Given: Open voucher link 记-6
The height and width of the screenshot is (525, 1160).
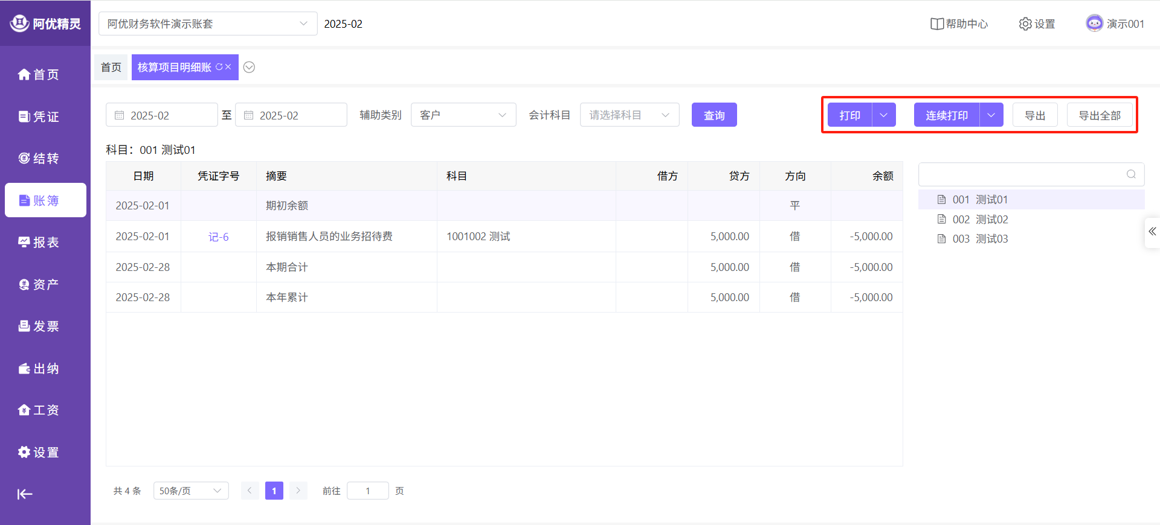Looking at the screenshot, I should tap(218, 237).
